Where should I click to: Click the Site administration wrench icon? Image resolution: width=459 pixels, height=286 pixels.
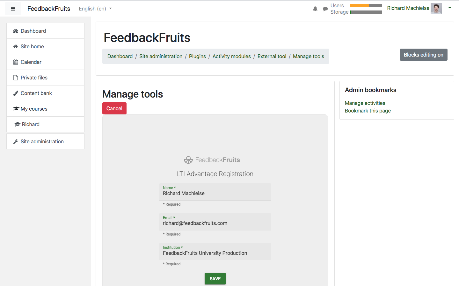pyautogui.click(x=16, y=142)
